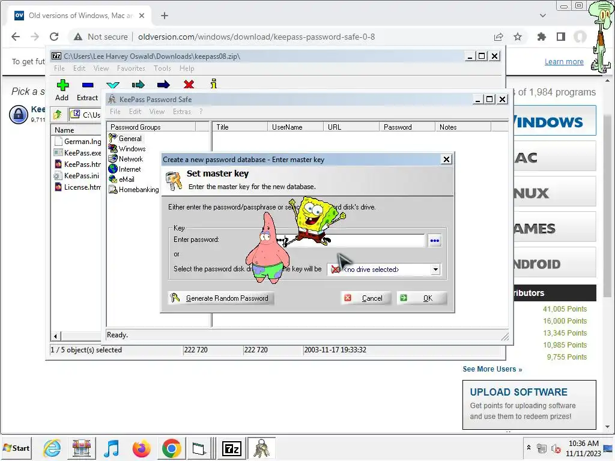The image size is (615, 461).
Task: Open Internet Explorer from taskbar
Action: [x=52, y=448]
